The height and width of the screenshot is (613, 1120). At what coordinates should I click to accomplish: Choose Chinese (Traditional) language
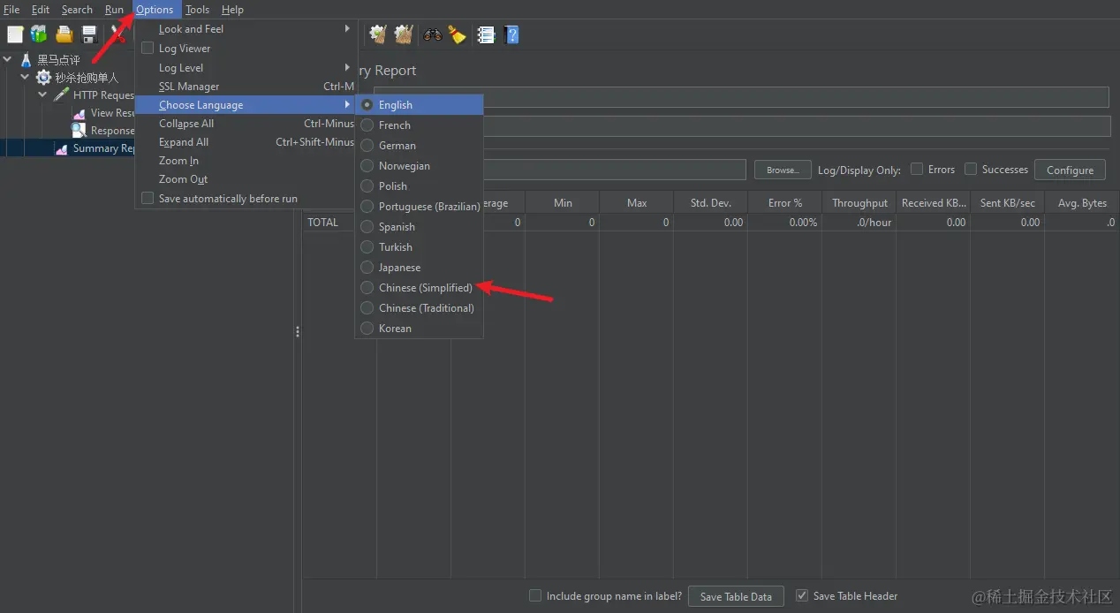pos(419,307)
